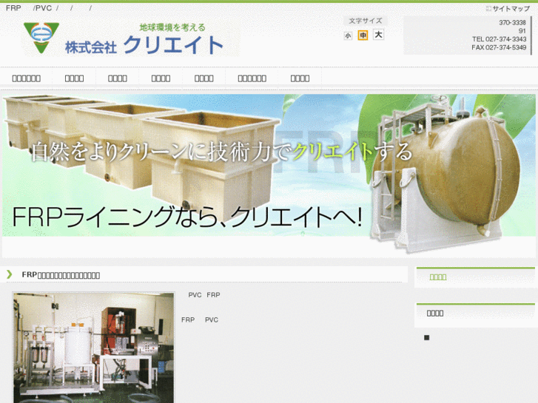Click the 'FRP PVC' line beside the photo
The height and width of the screenshot is (403, 538).
200,320
